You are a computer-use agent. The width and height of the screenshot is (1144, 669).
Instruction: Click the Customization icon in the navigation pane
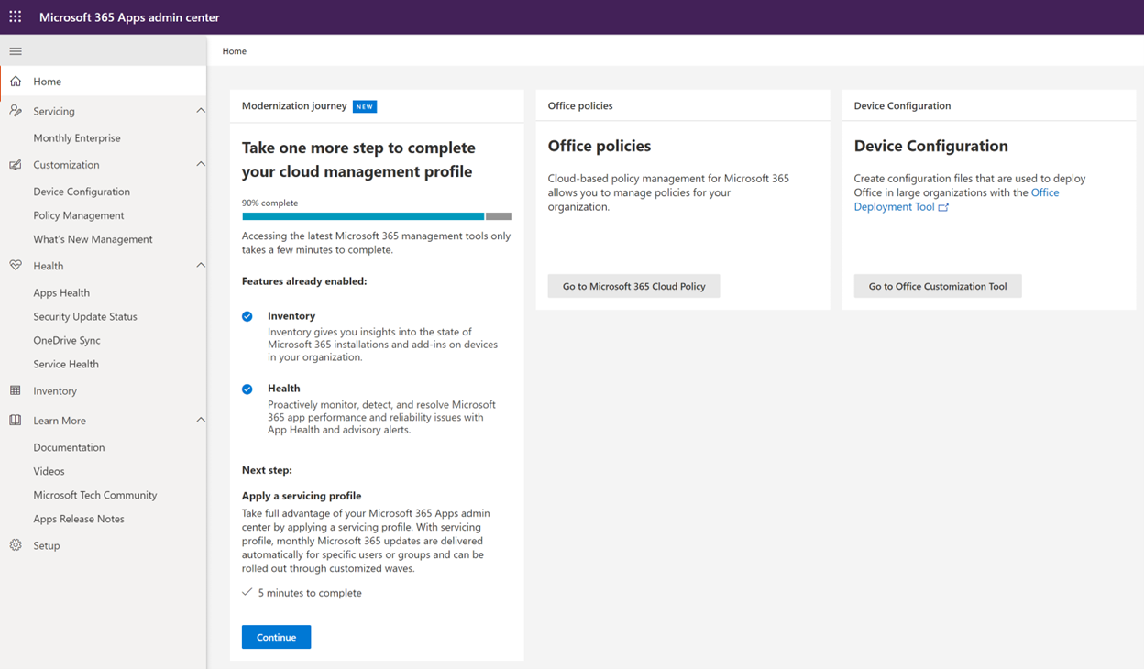(15, 164)
